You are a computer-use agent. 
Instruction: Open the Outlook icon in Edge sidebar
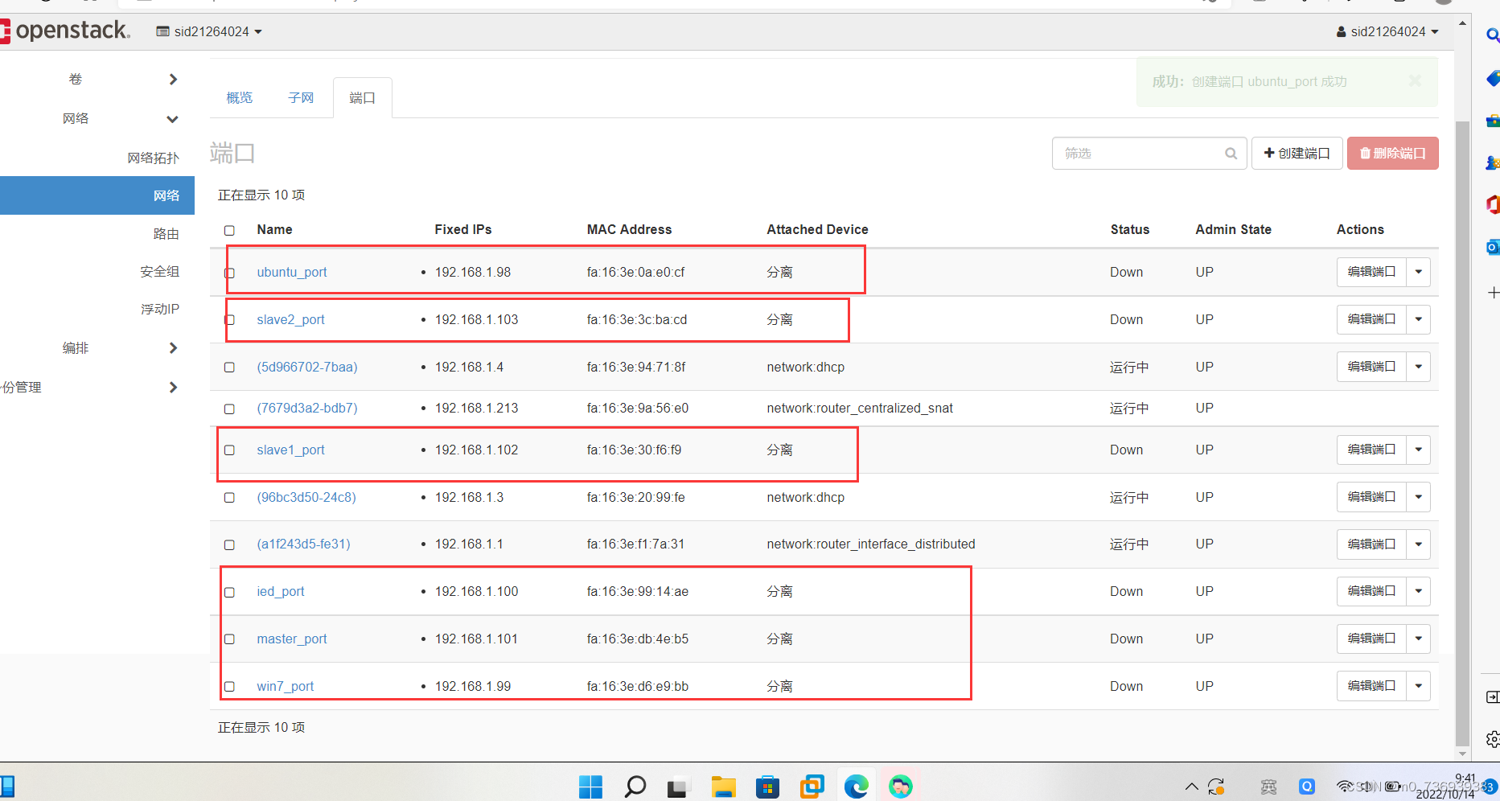click(x=1494, y=247)
